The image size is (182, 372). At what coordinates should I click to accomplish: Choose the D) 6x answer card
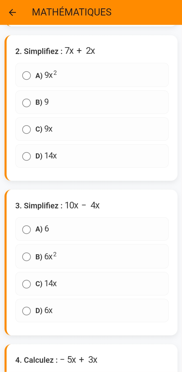pos(92,310)
